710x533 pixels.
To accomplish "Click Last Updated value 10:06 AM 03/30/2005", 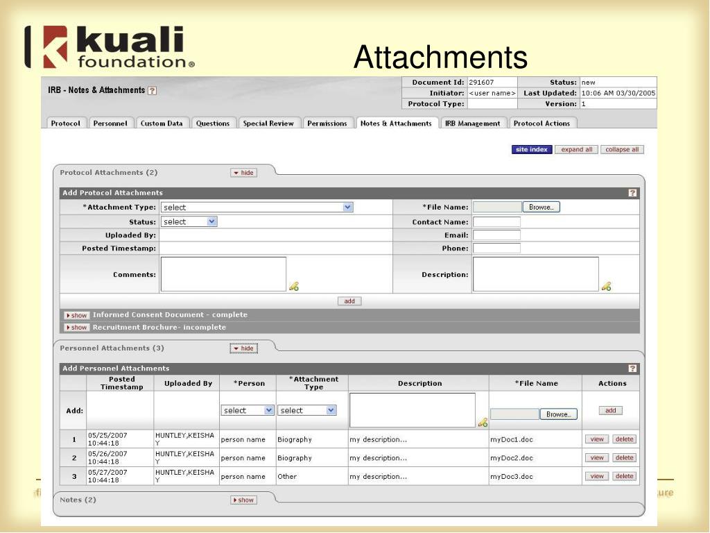I will [618, 94].
